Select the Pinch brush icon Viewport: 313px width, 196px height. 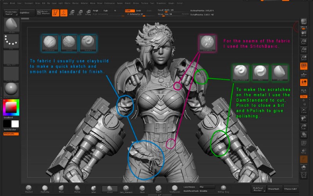click(142, 189)
